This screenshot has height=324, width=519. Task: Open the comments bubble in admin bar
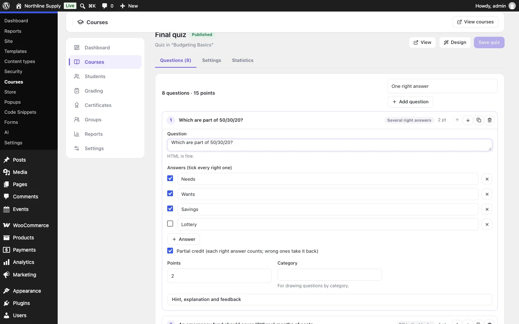tap(107, 6)
